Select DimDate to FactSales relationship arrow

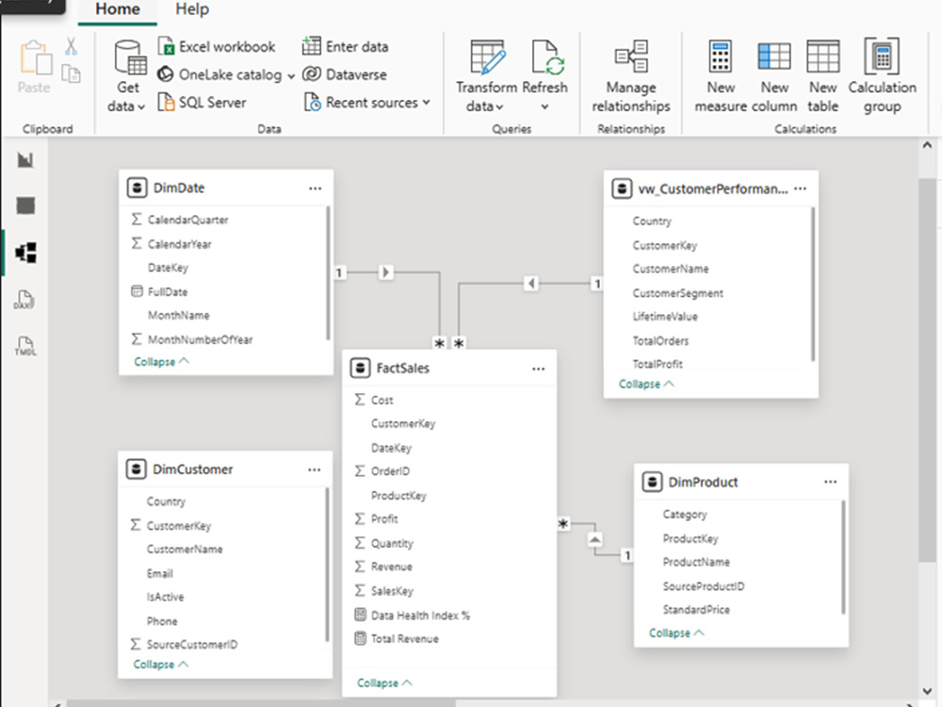point(385,272)
